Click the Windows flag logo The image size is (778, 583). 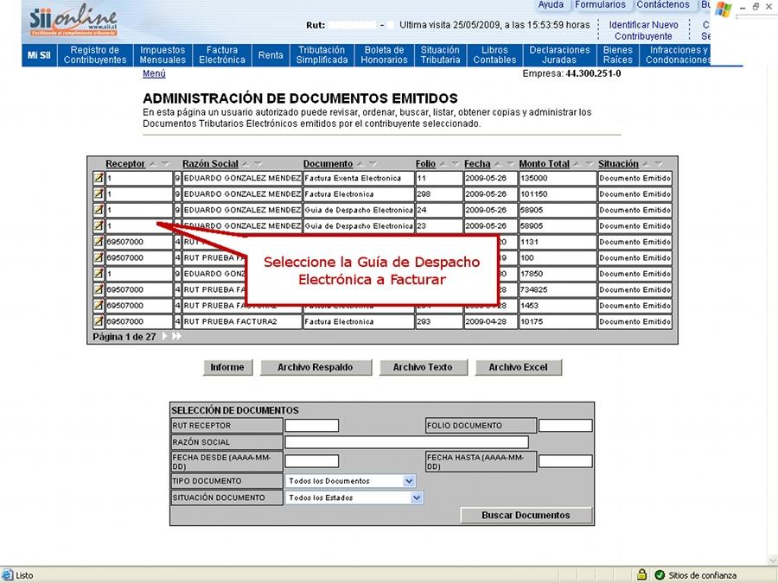click(723, 10)
